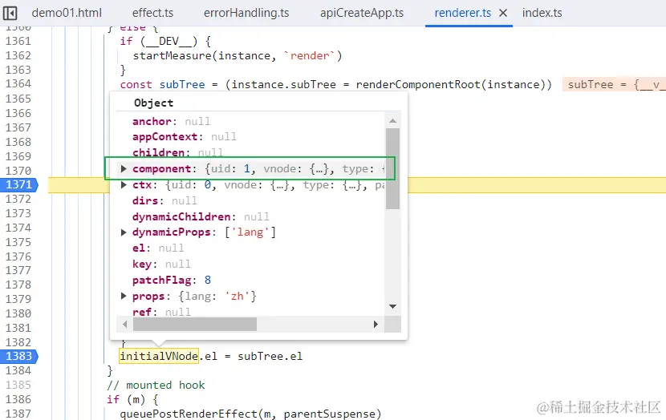
Task: Click the popup vertical scrollbar thumb
Action: tap(393, 168)
